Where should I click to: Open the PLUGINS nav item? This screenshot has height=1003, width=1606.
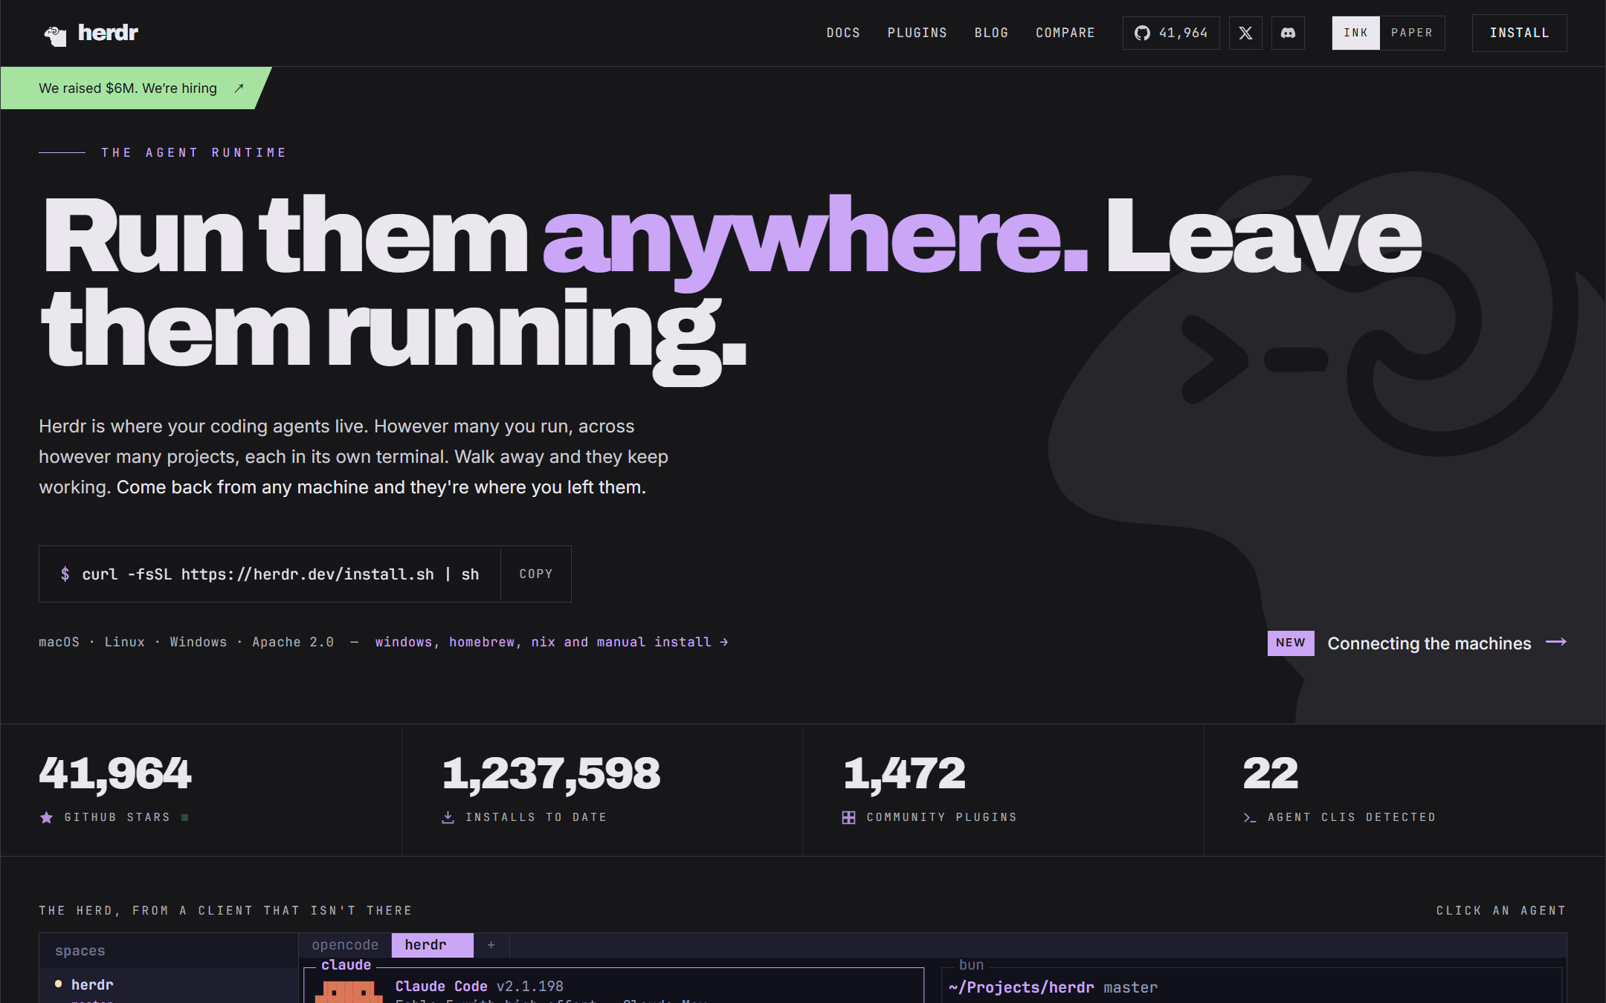click(917, 33)
